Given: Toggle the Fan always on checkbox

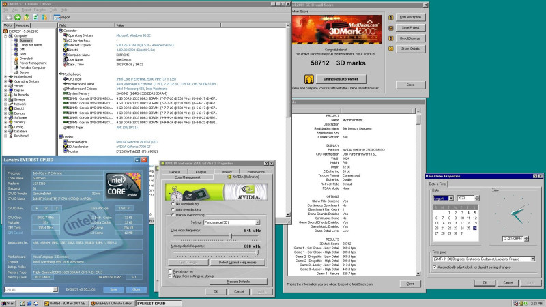Looking at the screenshot, I should point(170,271).
